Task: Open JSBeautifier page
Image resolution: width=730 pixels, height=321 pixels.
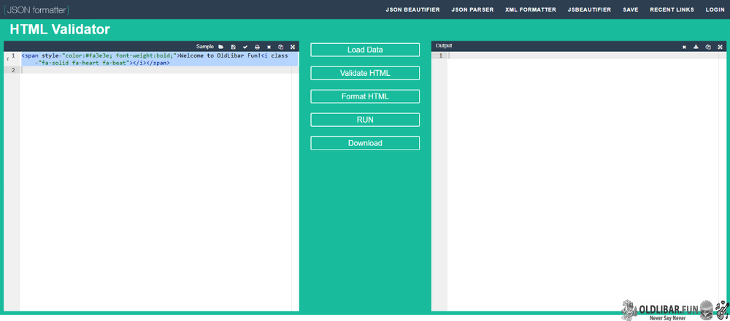Action: coord(589,9)
